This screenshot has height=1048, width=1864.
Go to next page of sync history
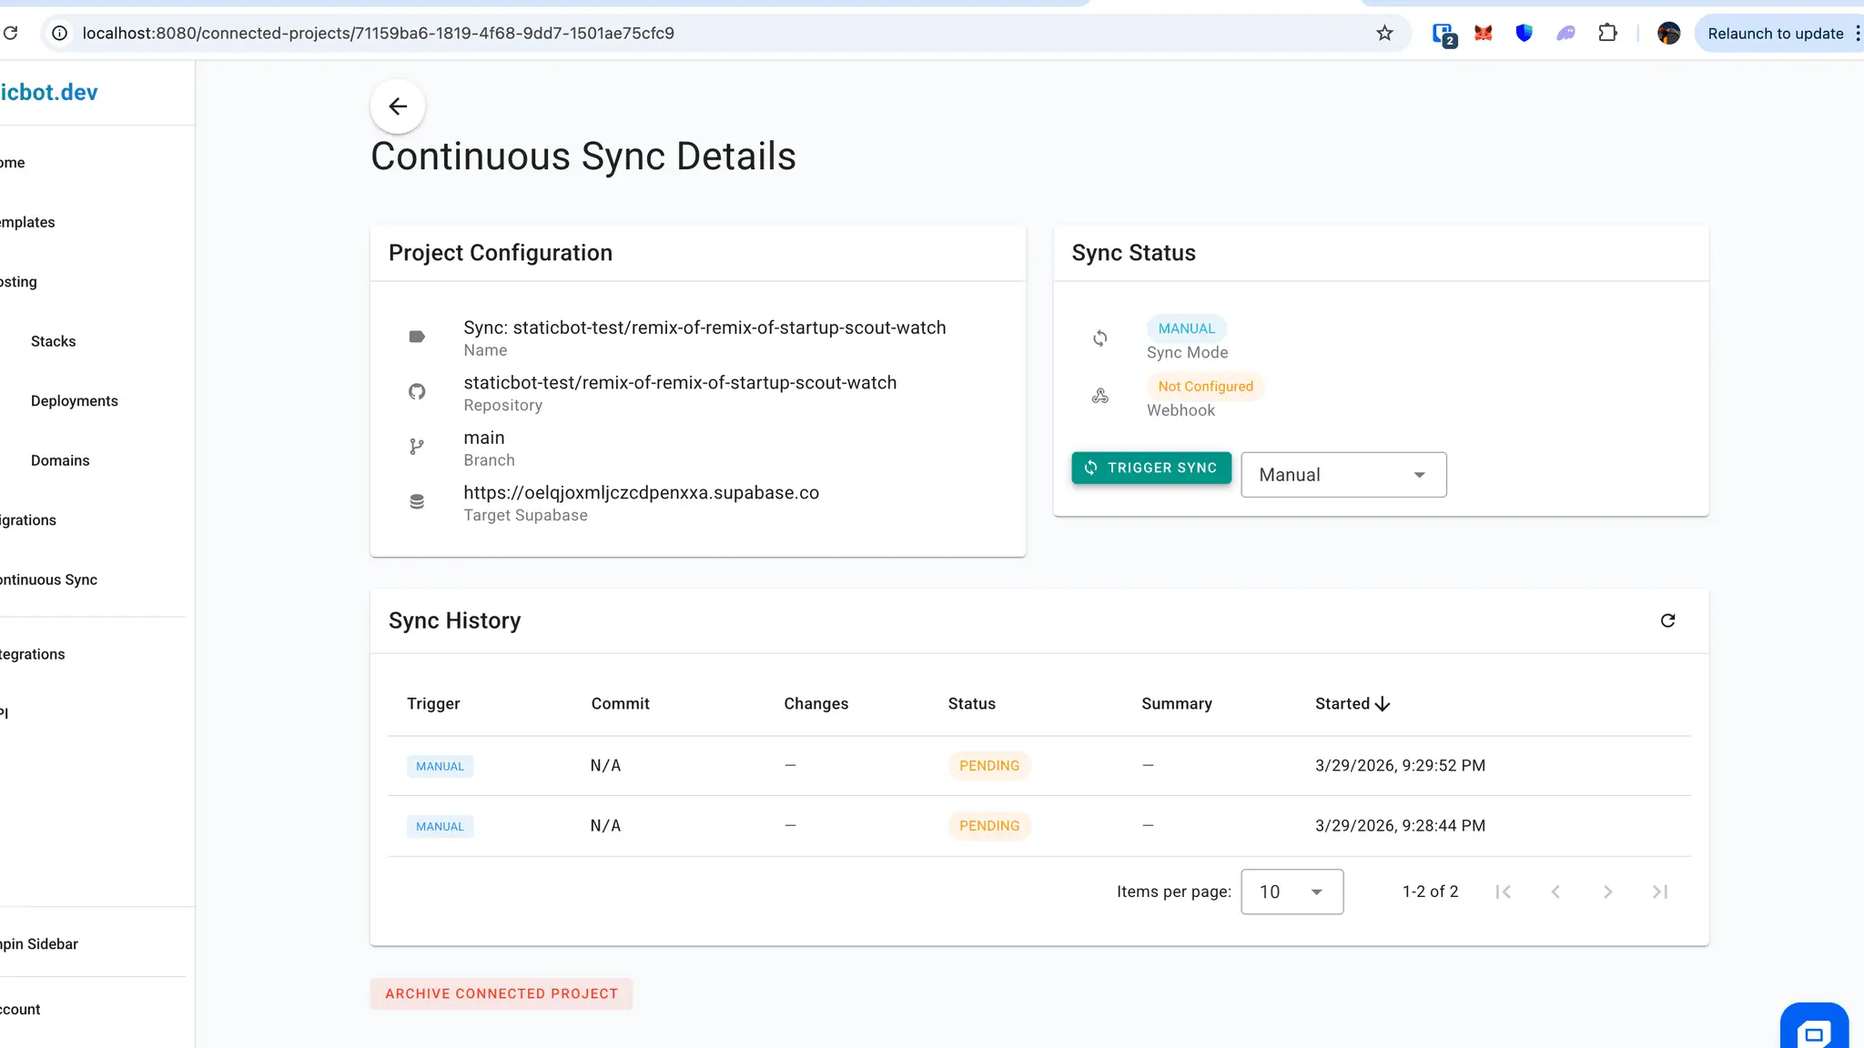pyautogui.click(x=1607, y=892)
